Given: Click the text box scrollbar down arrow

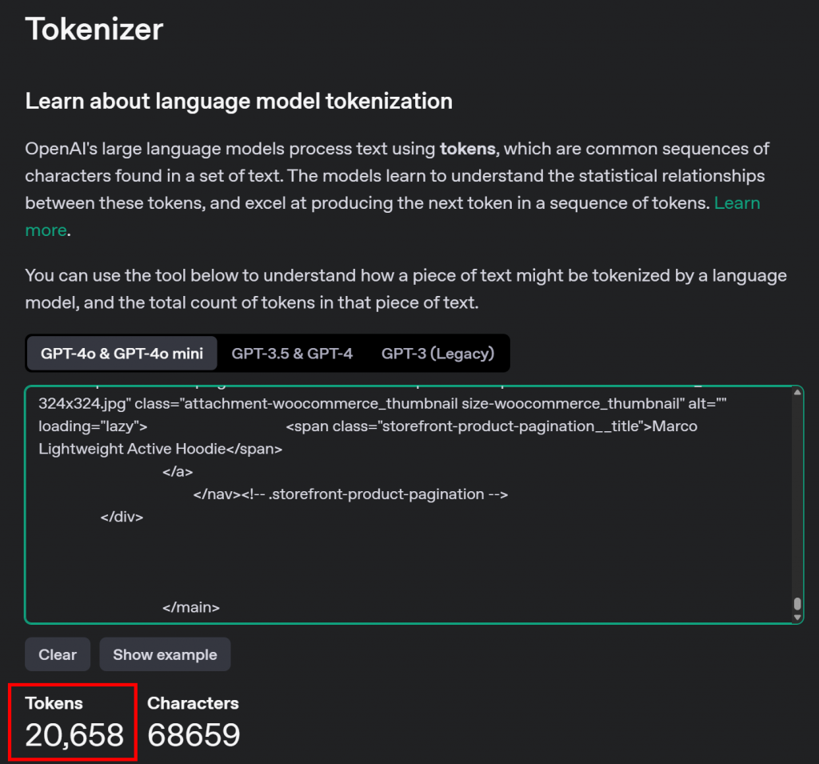Looking at the screenshot, I should click(x=797, y=617).
